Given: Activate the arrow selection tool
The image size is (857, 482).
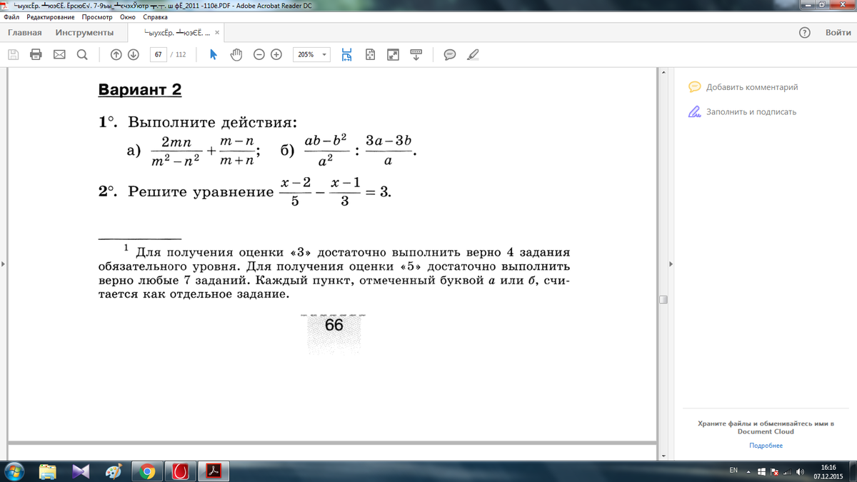Looking at the screenshot, I should coord(213,54).
